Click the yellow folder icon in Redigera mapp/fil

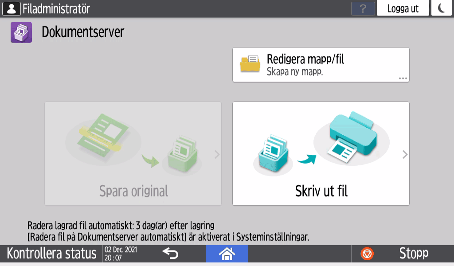250,64
